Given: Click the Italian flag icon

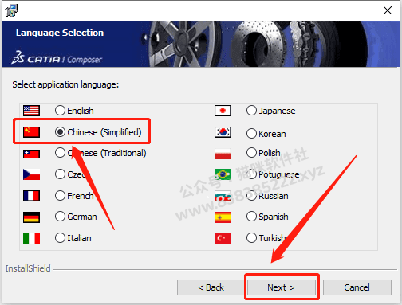Looking at the screenshot, I should (x=31, y=238).
